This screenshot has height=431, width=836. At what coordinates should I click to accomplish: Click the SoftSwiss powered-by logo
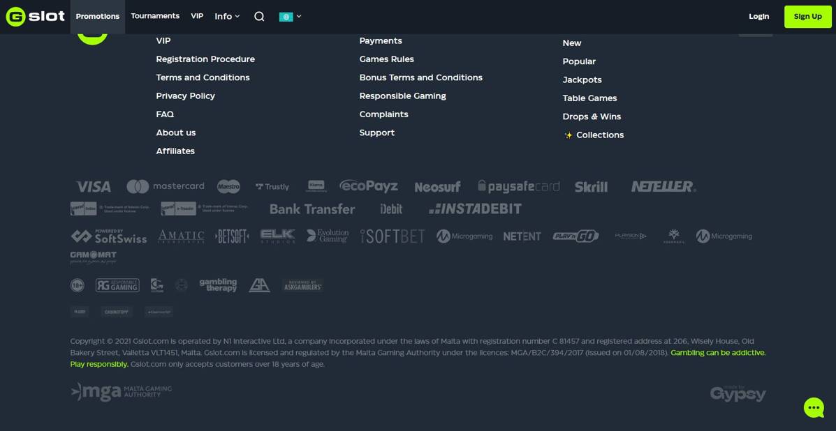(109, 236)
